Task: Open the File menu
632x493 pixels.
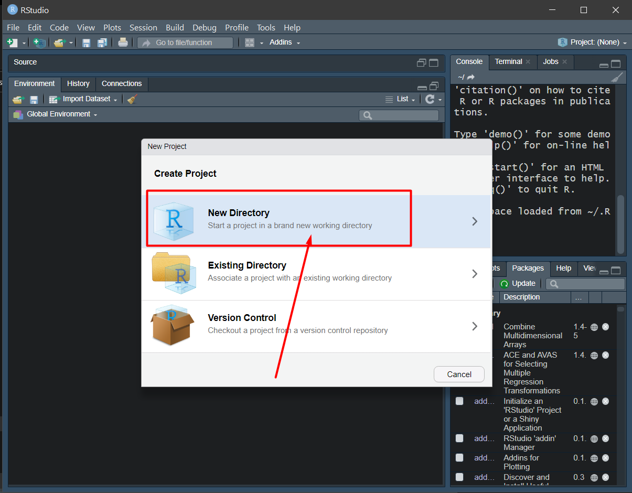Action: [x=13, y=27]
